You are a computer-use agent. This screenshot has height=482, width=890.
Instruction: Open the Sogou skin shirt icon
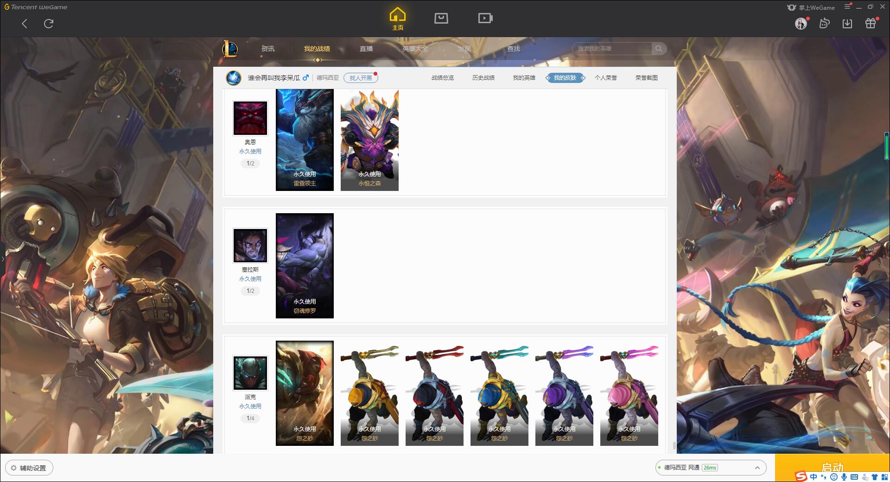(x=875, y=476)
